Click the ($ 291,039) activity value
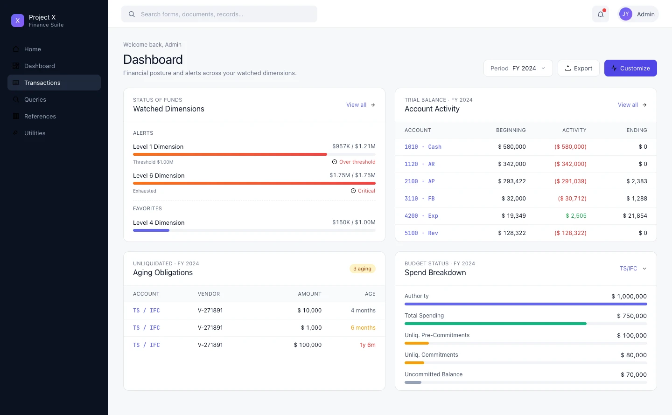The width and height of the screenshot is (672, 415). [x=570, y=181]
